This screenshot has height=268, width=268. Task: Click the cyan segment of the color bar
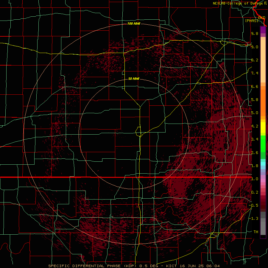pos(263,164)
